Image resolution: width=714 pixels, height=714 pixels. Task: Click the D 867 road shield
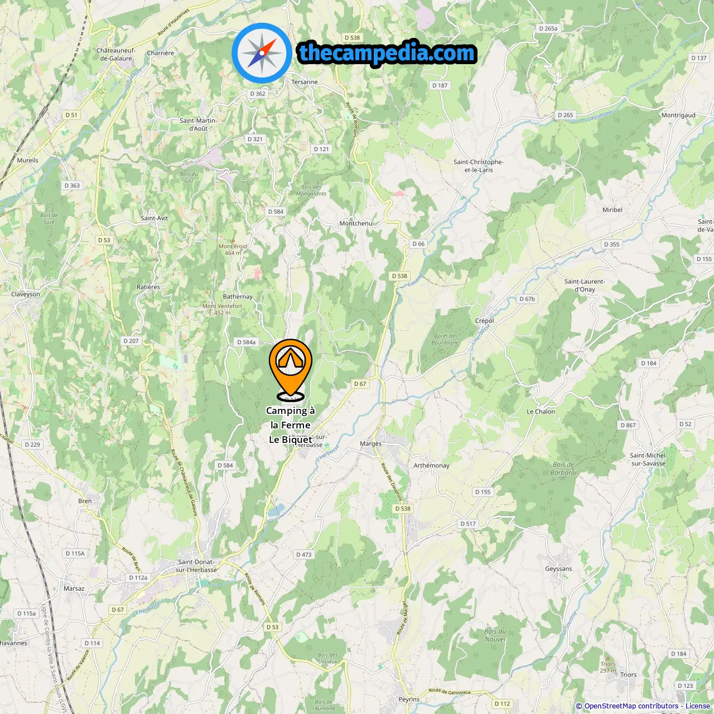click(628, 425)
